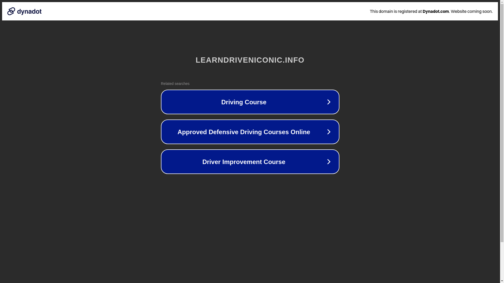
Task: Open the Driving Course search result
Action: point(250,102)
